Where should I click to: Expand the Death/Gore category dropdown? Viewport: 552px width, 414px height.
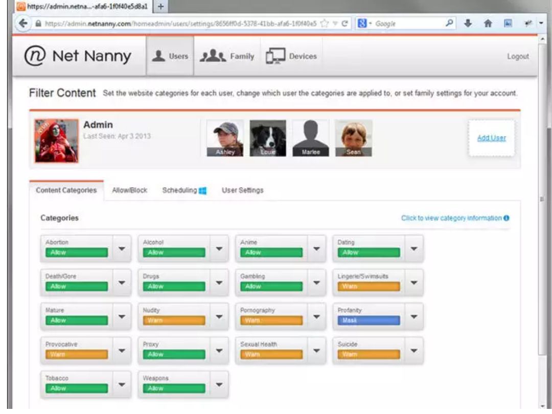point(122,283)
